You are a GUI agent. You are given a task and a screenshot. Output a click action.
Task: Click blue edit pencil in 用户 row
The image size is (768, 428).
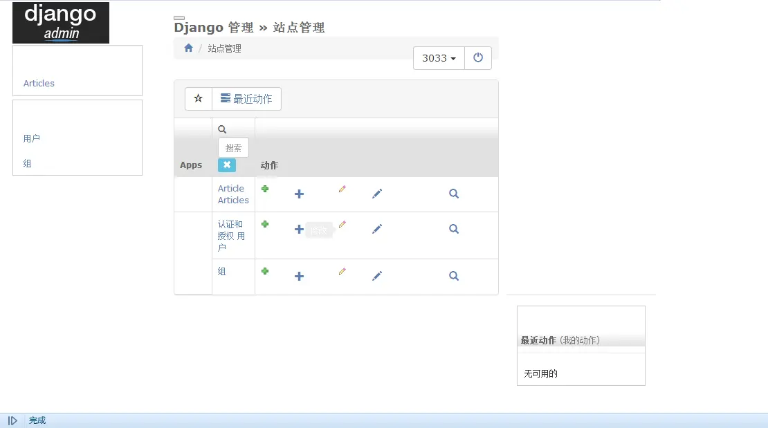(x=377, y=229)
